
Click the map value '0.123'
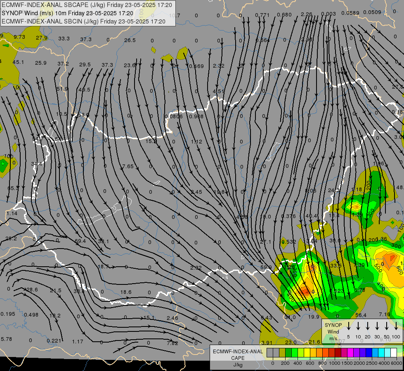pyautogui.click(x=337, y=291)
